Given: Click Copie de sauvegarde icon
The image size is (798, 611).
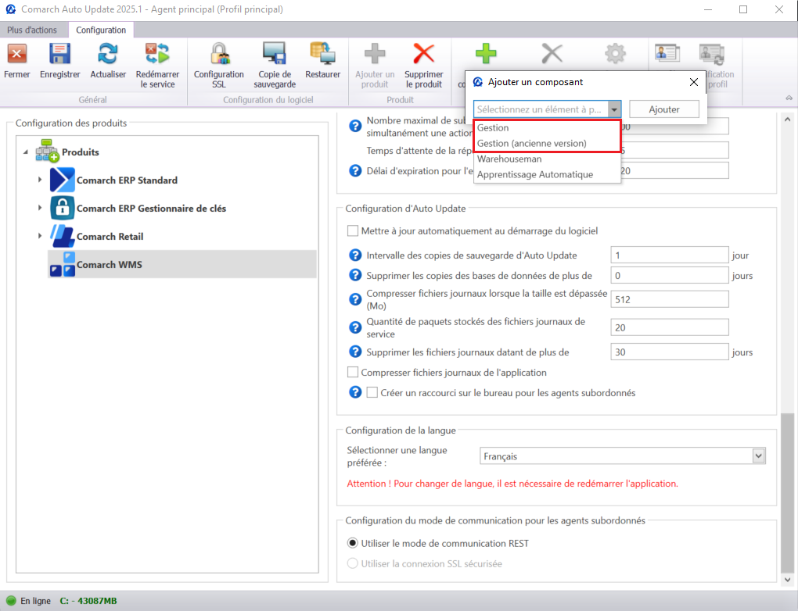Looking at the screenshot, I should tap(275, 54).
